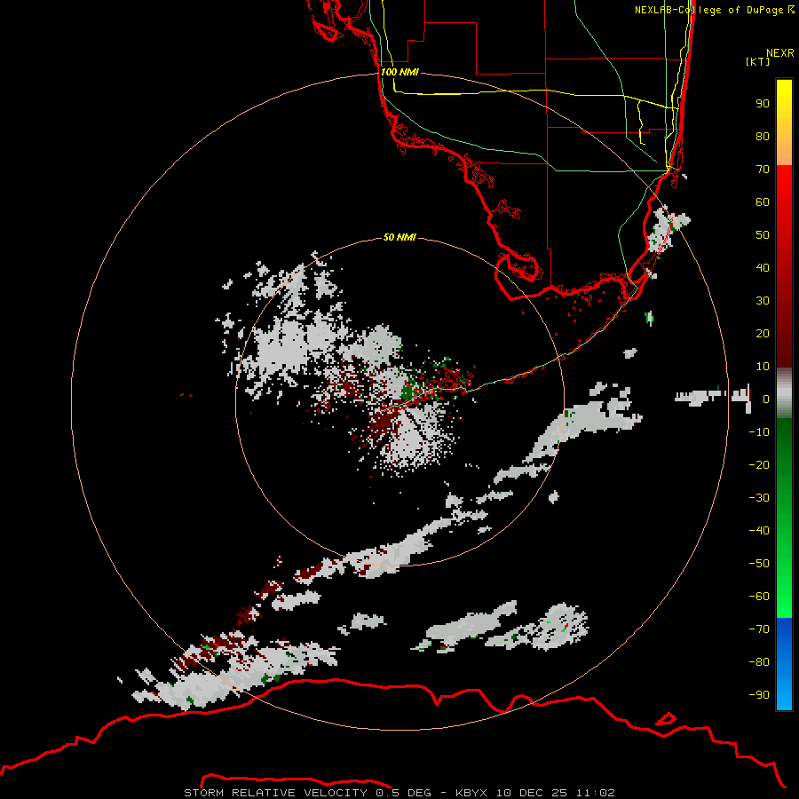Image resolution: width=799 pixels, height=799 pixels.
Task: Click the 20 value on velocity scale
Action: pyautogui.click(x=763, y=333)
